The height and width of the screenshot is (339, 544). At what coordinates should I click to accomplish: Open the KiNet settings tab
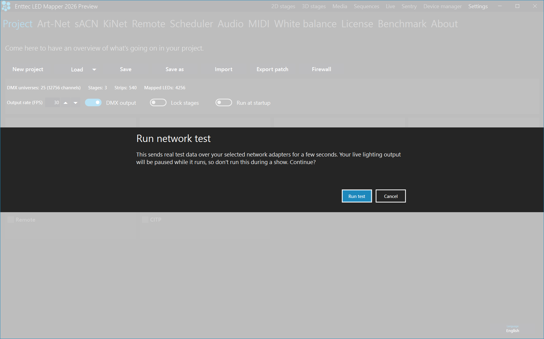[x=115, y=24]
